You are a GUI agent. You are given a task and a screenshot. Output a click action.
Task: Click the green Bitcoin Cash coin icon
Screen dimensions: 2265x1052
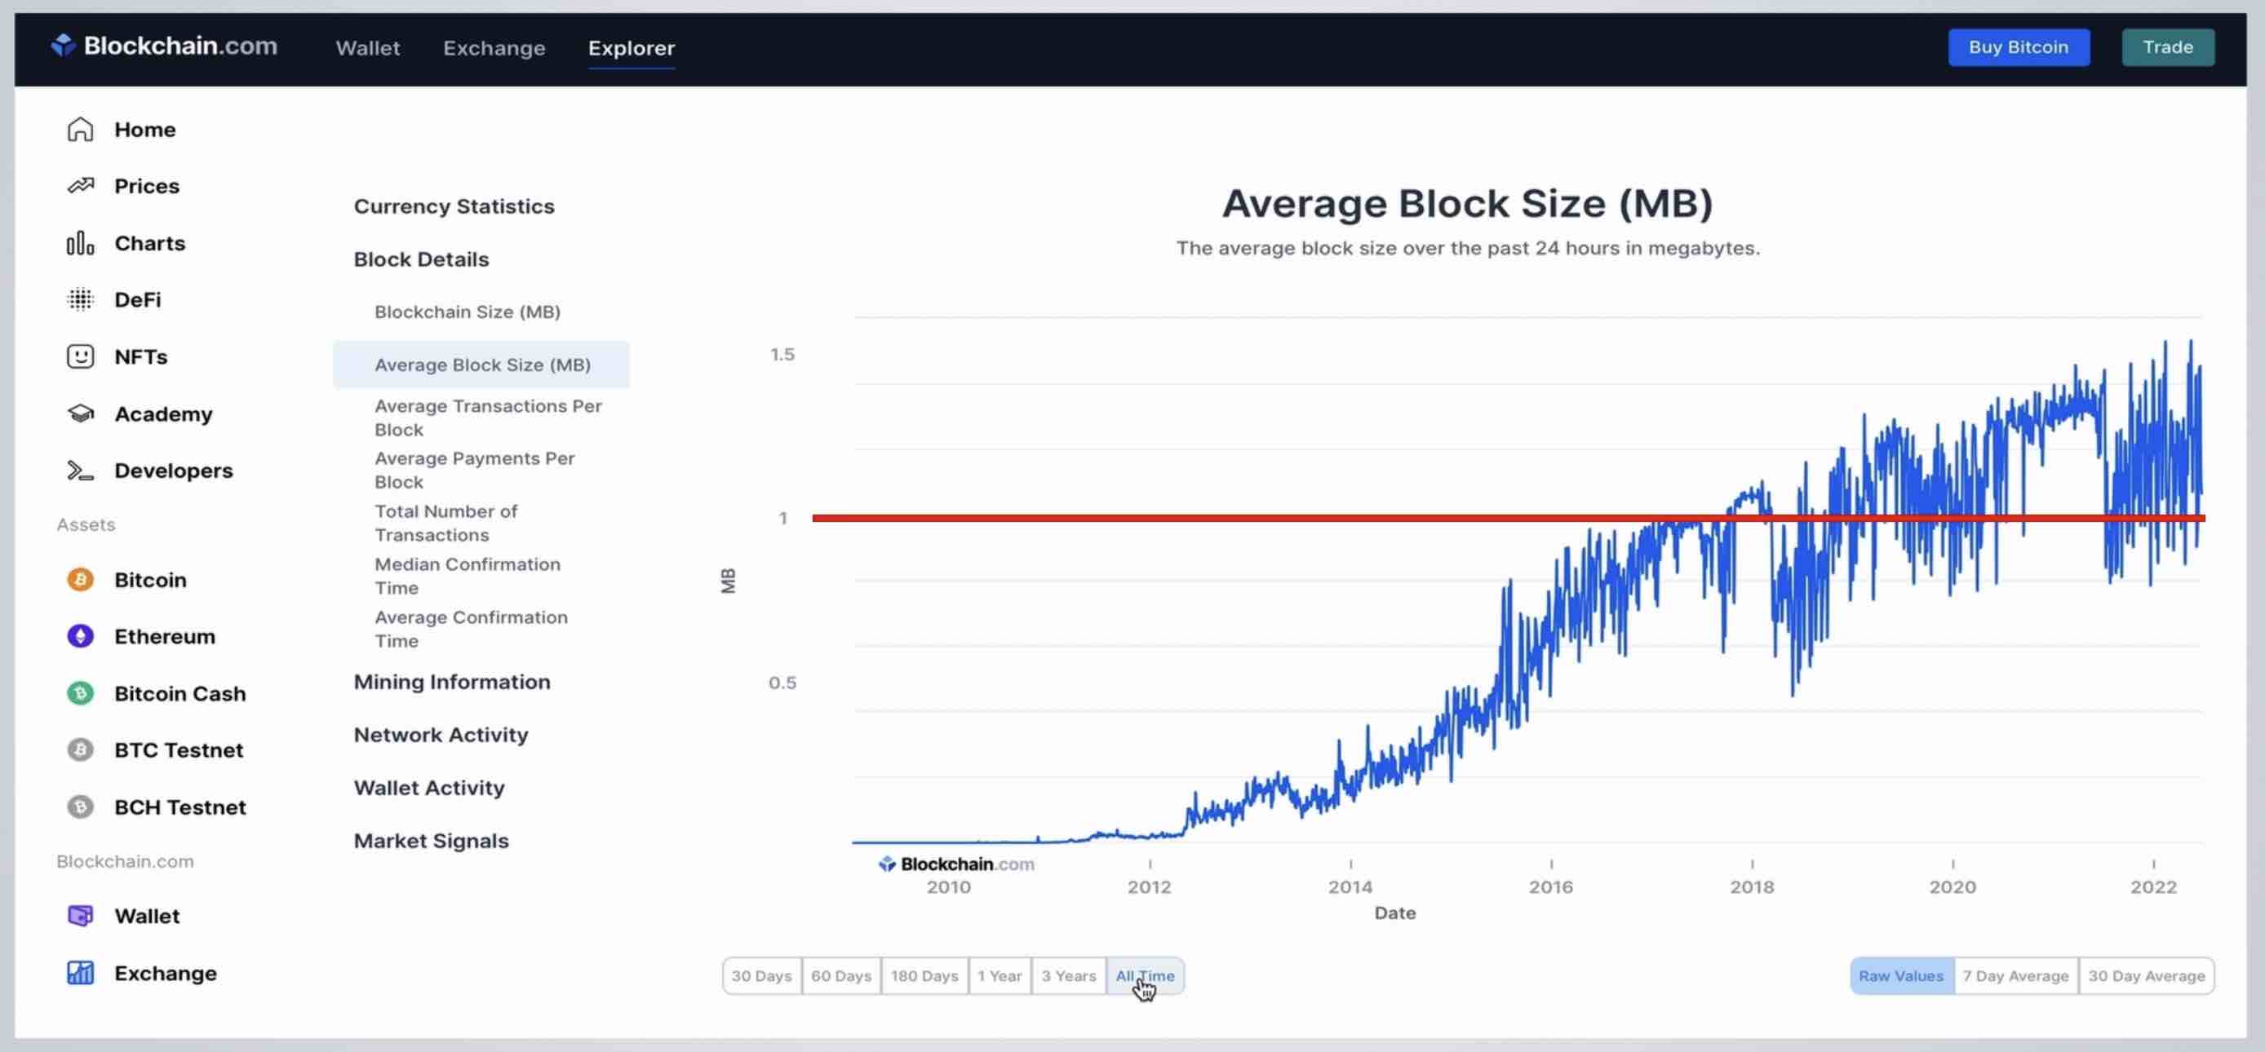[80, 692]
